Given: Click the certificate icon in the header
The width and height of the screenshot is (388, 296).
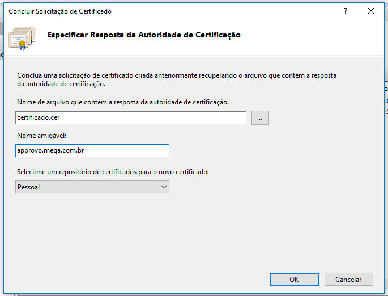Looking at the screenshot, I should click(x=22, y=36).
